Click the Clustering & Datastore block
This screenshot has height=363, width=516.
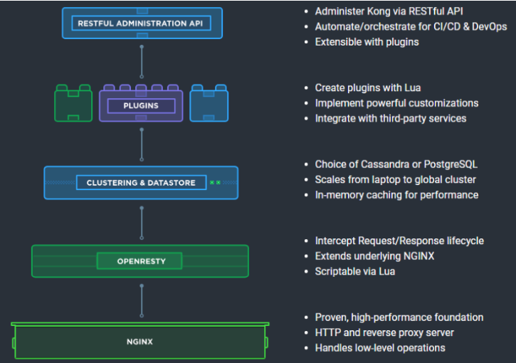pyautogui.click(x=141, y=183)
